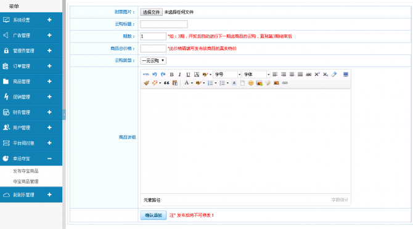Open unordered list style dropdown
Viewport: 413px width, 229px height.
click(227, 83)
